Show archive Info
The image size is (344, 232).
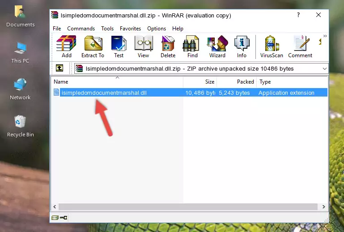242,46
